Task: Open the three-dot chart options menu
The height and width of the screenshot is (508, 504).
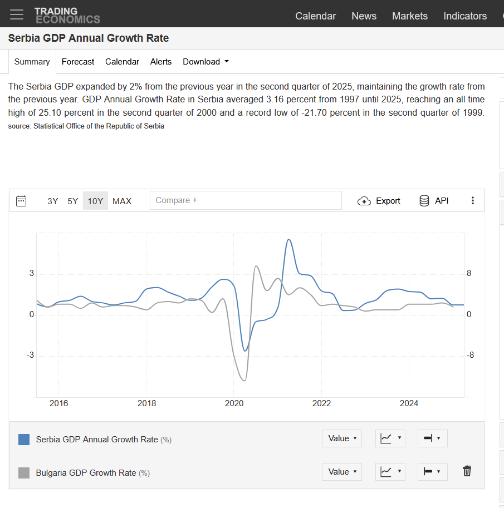Action: (473, 200)
